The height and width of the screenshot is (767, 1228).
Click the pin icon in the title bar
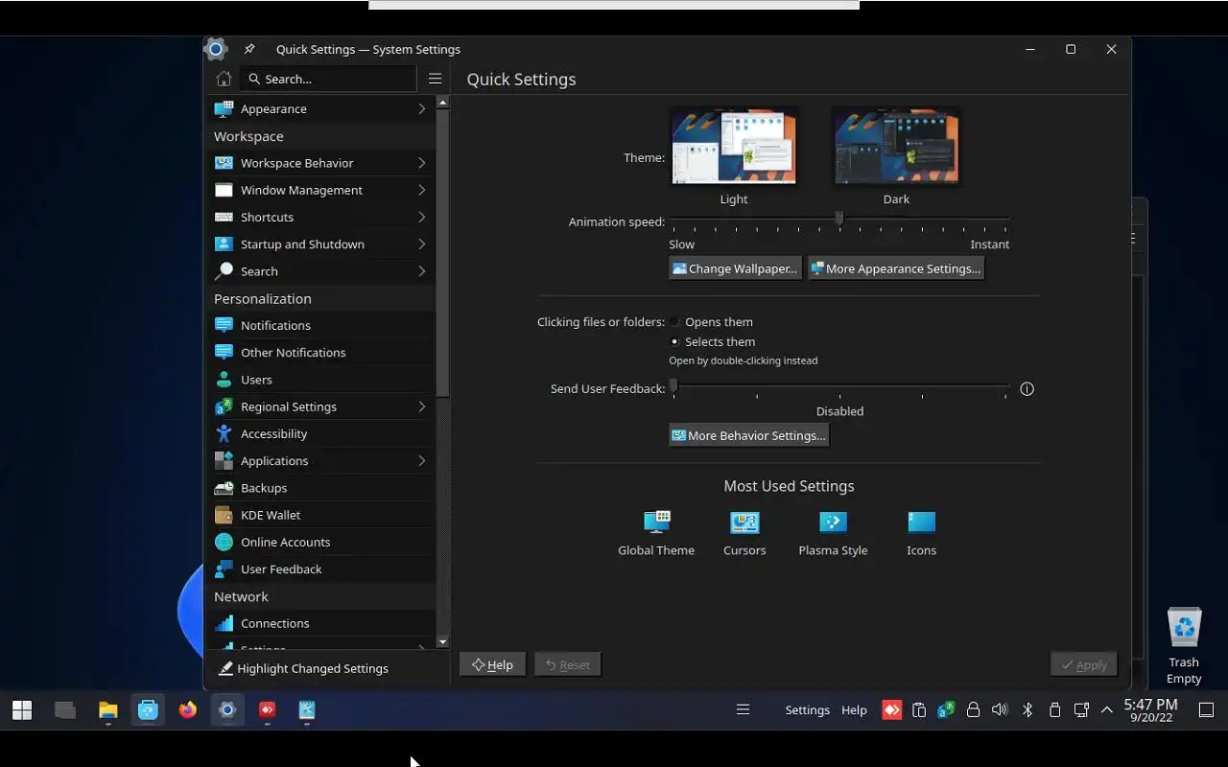249,49
